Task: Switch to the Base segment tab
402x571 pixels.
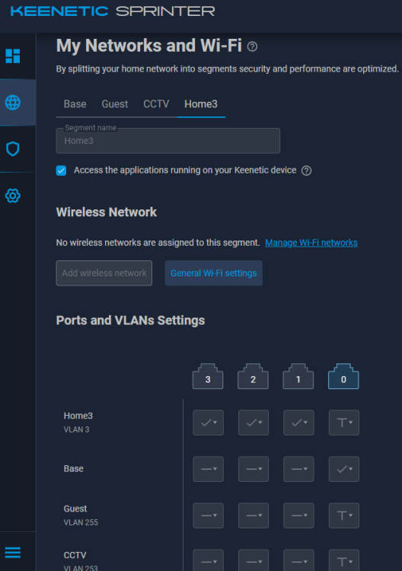Action: coord(75,104)
